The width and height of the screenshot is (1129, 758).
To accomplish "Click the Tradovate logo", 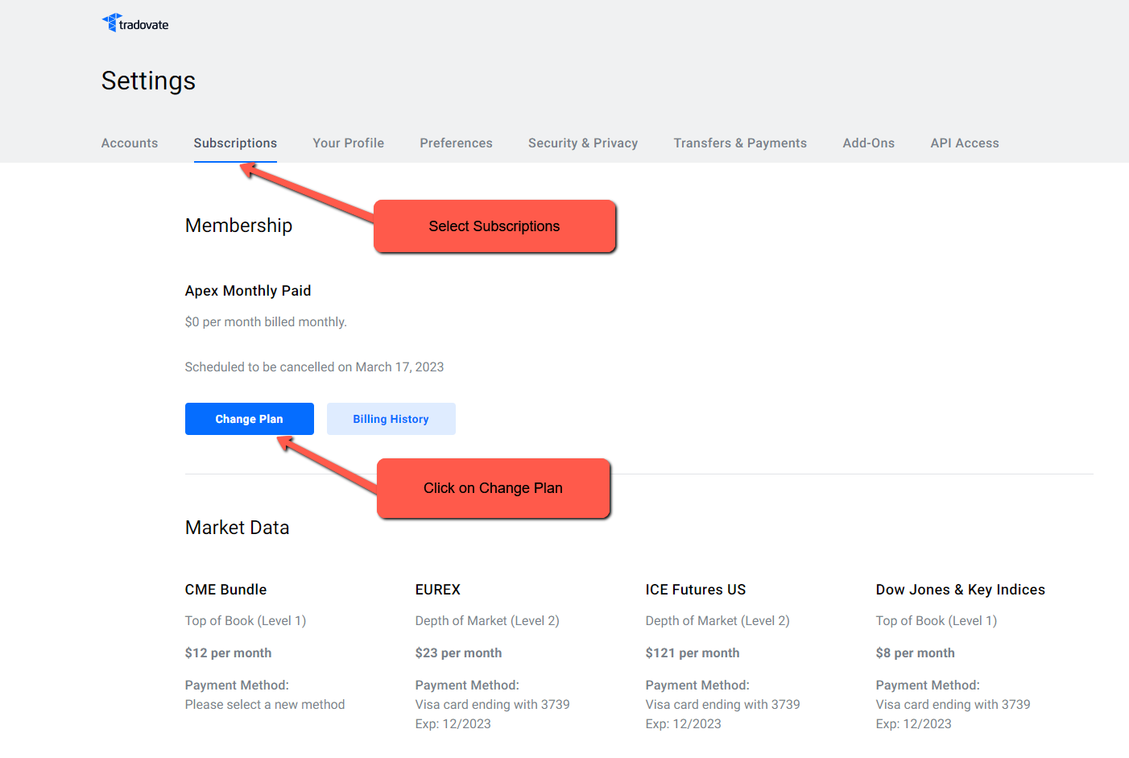I will click(x=135, y=23).
